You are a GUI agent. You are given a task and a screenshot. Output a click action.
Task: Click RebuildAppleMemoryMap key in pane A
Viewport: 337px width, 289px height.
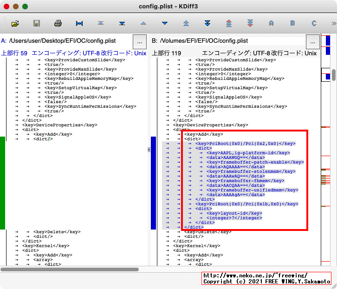(89, 79)
